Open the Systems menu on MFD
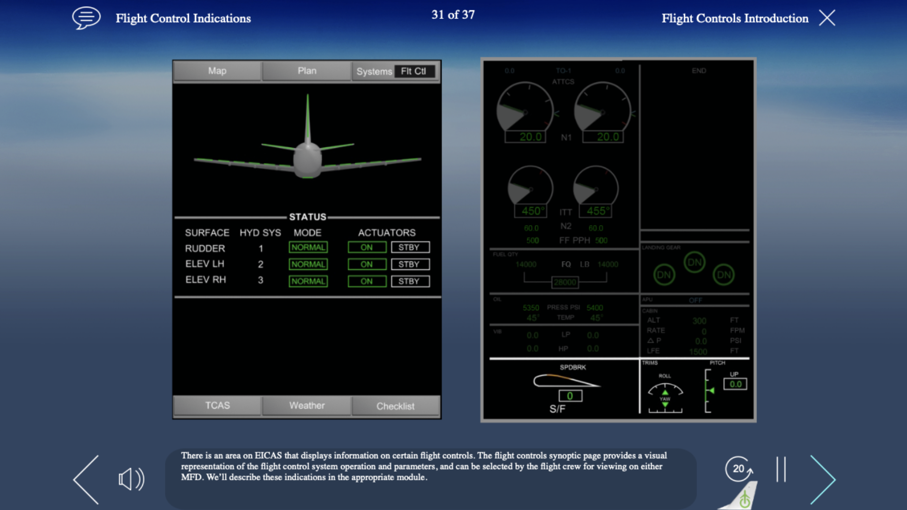Viewport: 907px width, 510px height. pyautogui.click(x=374, y=71)
